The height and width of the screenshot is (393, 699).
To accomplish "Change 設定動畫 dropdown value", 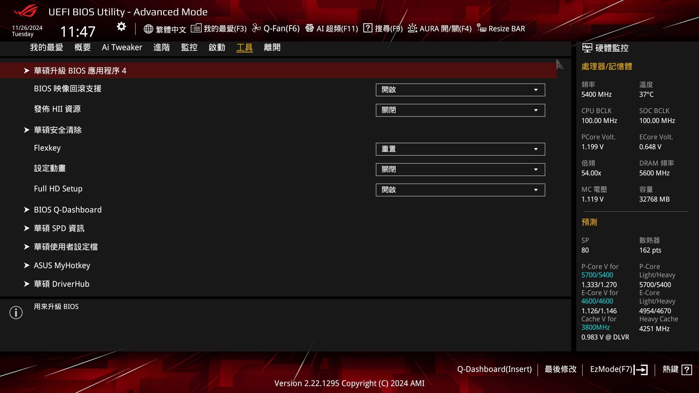I will [460, 170].
